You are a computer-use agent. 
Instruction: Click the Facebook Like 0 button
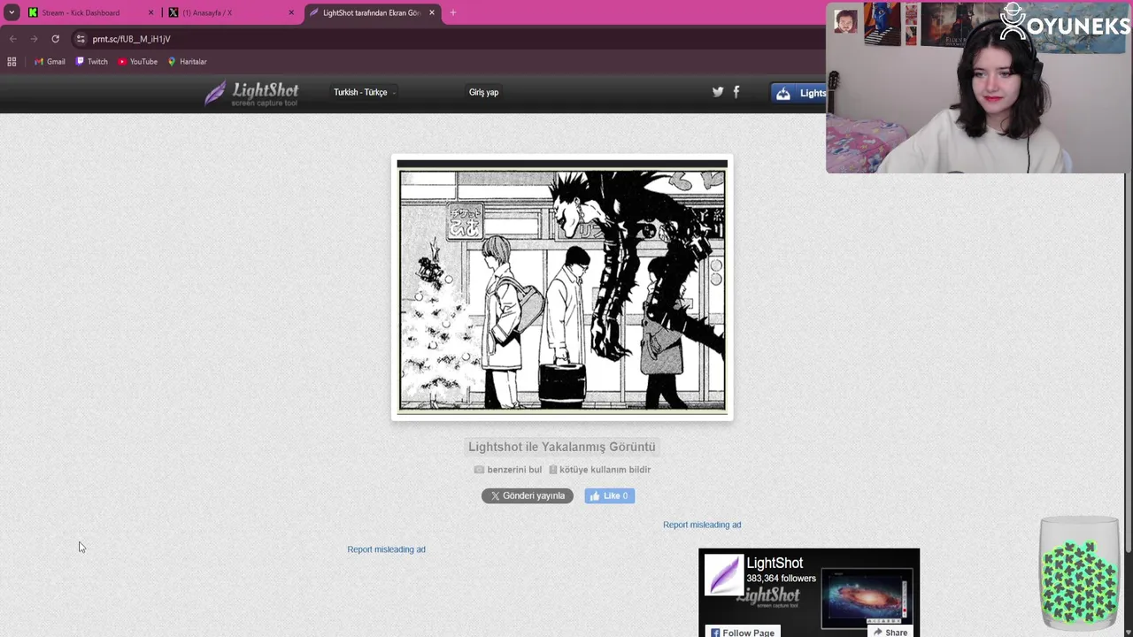tap(609, 496)
